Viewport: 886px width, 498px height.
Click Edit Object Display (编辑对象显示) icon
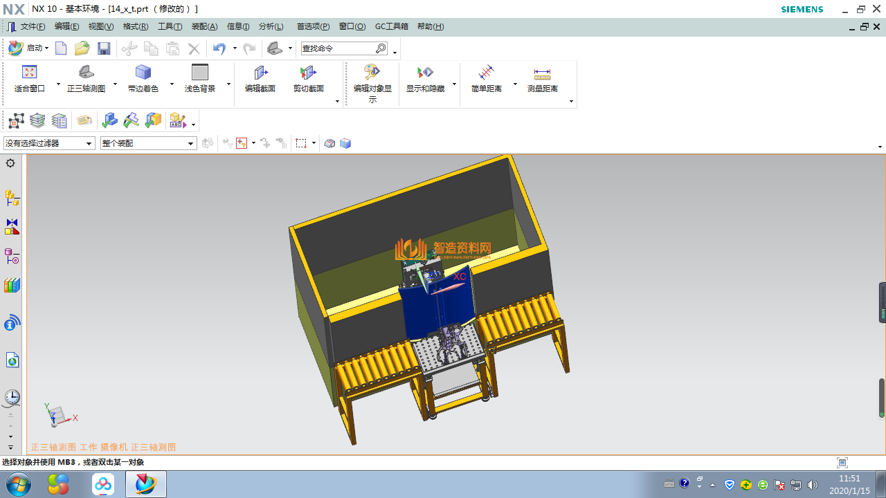[x=372, y=82]
